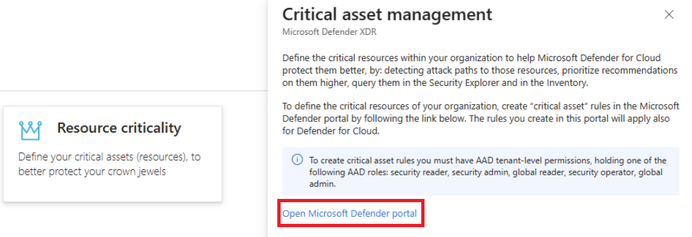This screenshot has height=237, width=692.
Task: Close the Critical asset management panel
Action: pyautogui.click(x=669, y=14)
